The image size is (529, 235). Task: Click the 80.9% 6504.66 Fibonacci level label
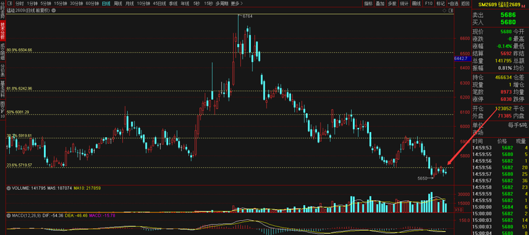pyautogui.click(x=19, y=50)
